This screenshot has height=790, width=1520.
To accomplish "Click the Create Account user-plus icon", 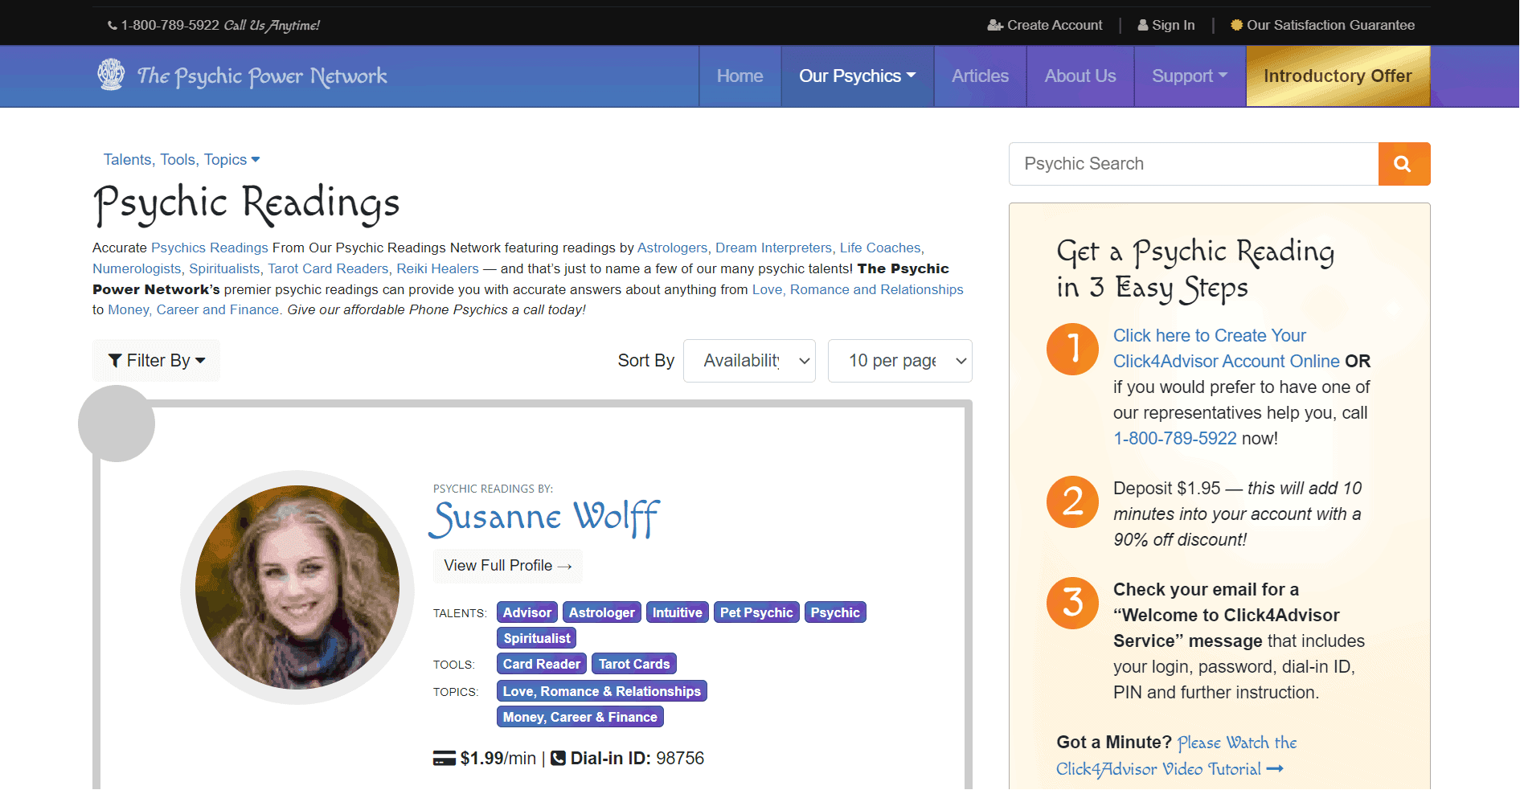I will (995, 25).
